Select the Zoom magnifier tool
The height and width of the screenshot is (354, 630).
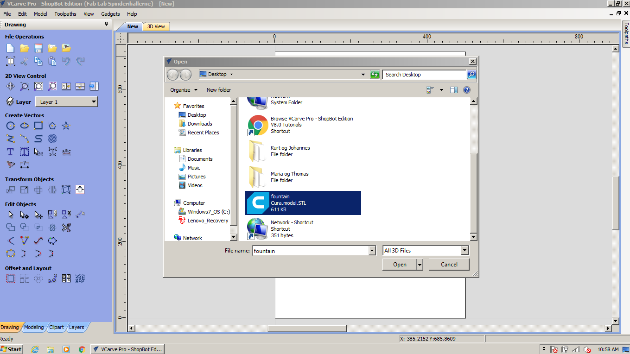(24, 86)
